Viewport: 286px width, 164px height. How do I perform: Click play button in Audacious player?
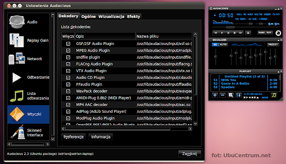pos(222,33)
